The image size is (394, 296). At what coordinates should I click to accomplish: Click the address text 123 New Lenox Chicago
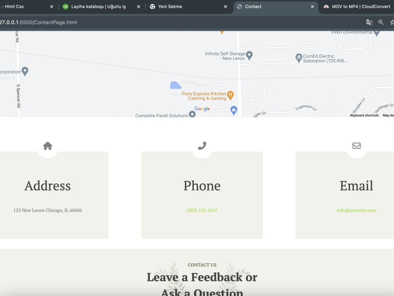48,210
